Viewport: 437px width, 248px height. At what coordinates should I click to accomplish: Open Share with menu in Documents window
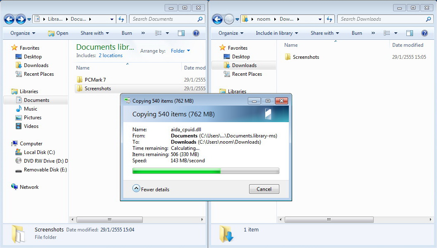[x=94, y=33]
